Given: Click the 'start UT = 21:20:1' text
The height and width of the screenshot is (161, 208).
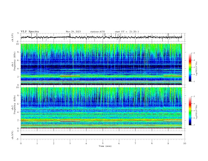Looking at the screenshot, I should pos(127,32).
